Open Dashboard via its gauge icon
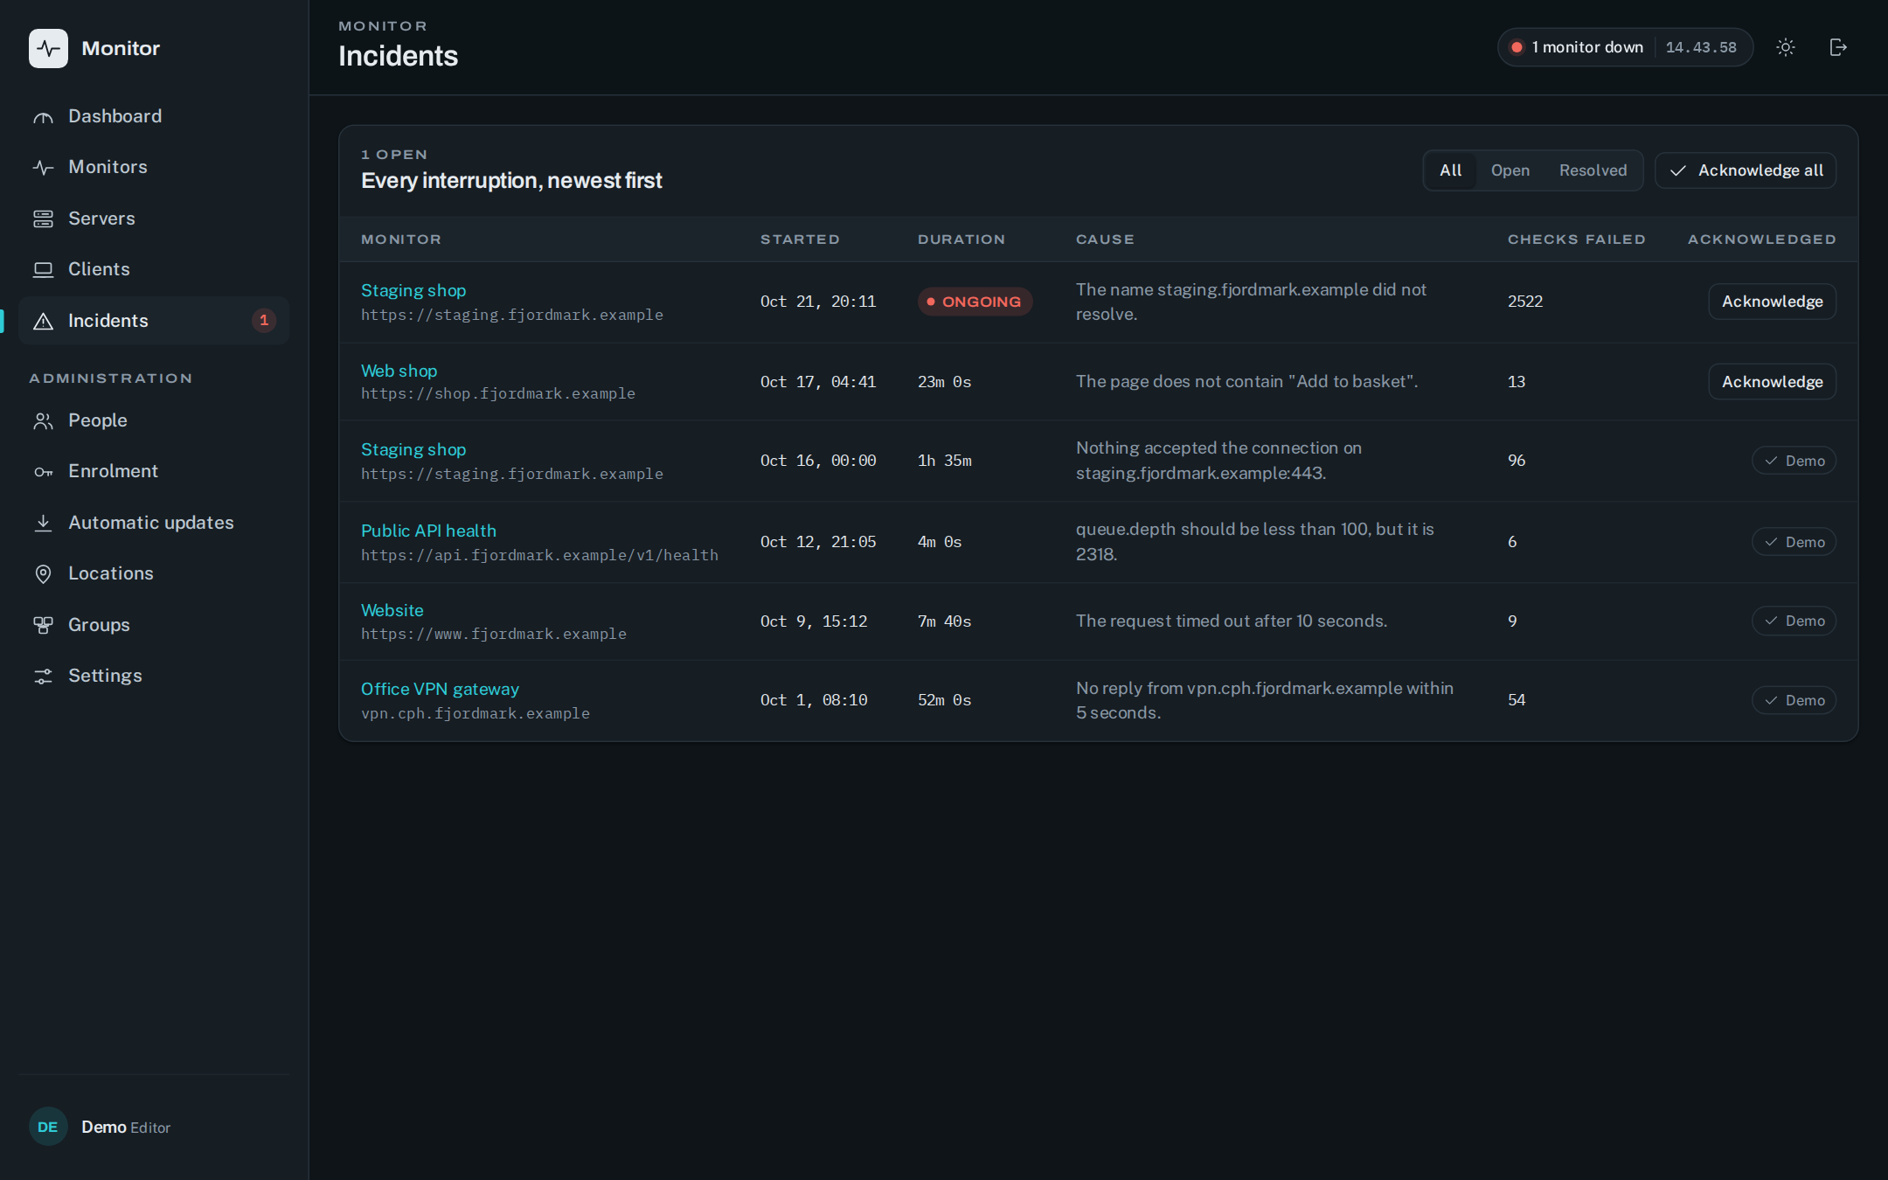The height and width of the screenshot is (1180, 1888). (x=43, y=117)
